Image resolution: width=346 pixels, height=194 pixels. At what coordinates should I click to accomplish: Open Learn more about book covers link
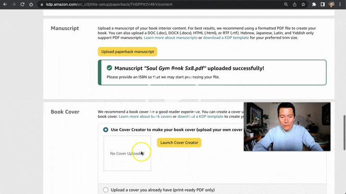145,116
